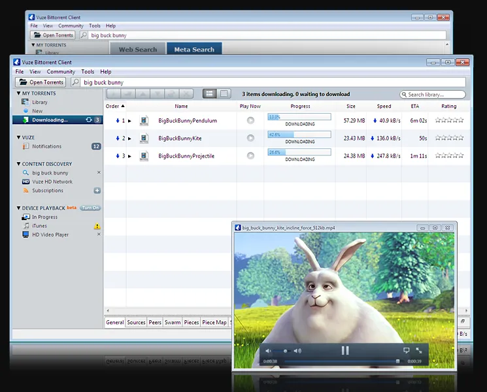Viewport: 487px width, 392px height.
Task: Expand BigBuckBunnyProjectile row arrow
Action: 129,156
